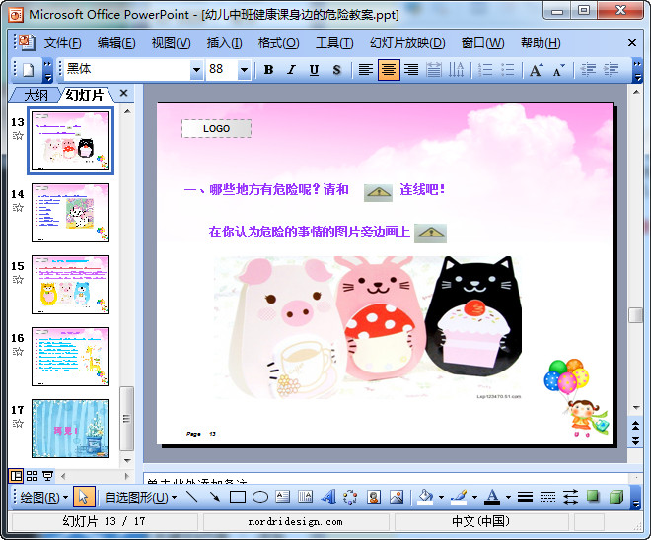Open line color dropdown arrow
The width and height of the screenshot is (651, 540).
[474, 497]
